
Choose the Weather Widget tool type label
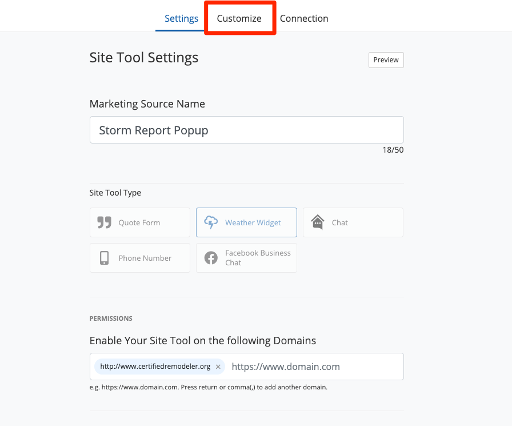tap(253, 222)
